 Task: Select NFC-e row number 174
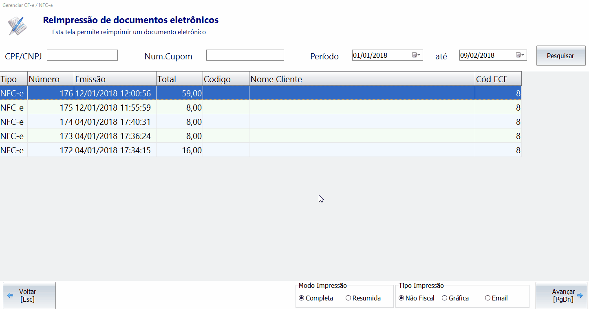pos(260,122)
